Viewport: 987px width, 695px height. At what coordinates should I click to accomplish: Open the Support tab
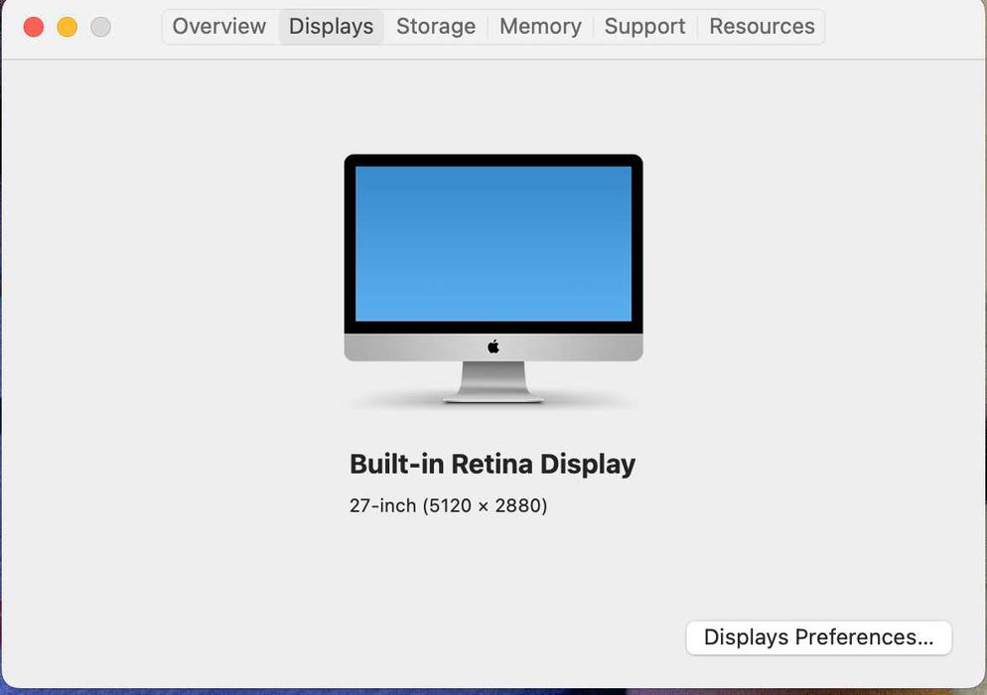click(x=644, y=27)
